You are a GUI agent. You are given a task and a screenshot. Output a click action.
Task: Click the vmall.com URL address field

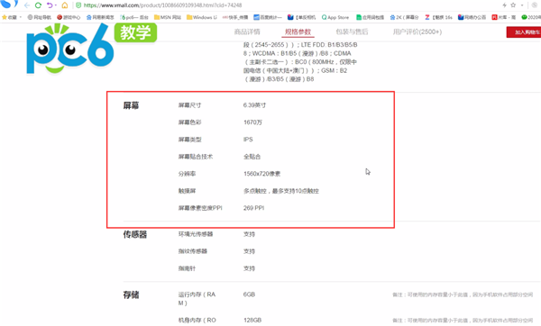pyautogui.click(x=162, y=5)
